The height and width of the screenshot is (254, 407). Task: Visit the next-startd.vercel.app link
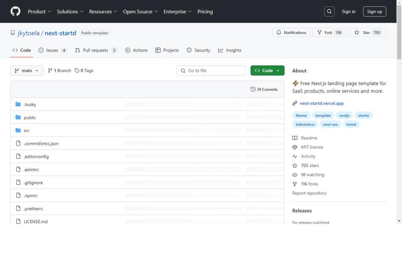tap(322, 103)
